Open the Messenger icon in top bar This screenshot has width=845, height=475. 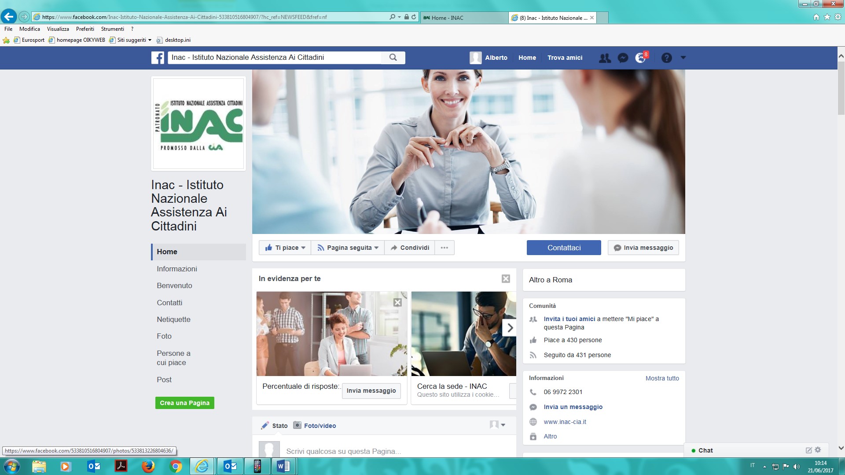pos(623,58)
